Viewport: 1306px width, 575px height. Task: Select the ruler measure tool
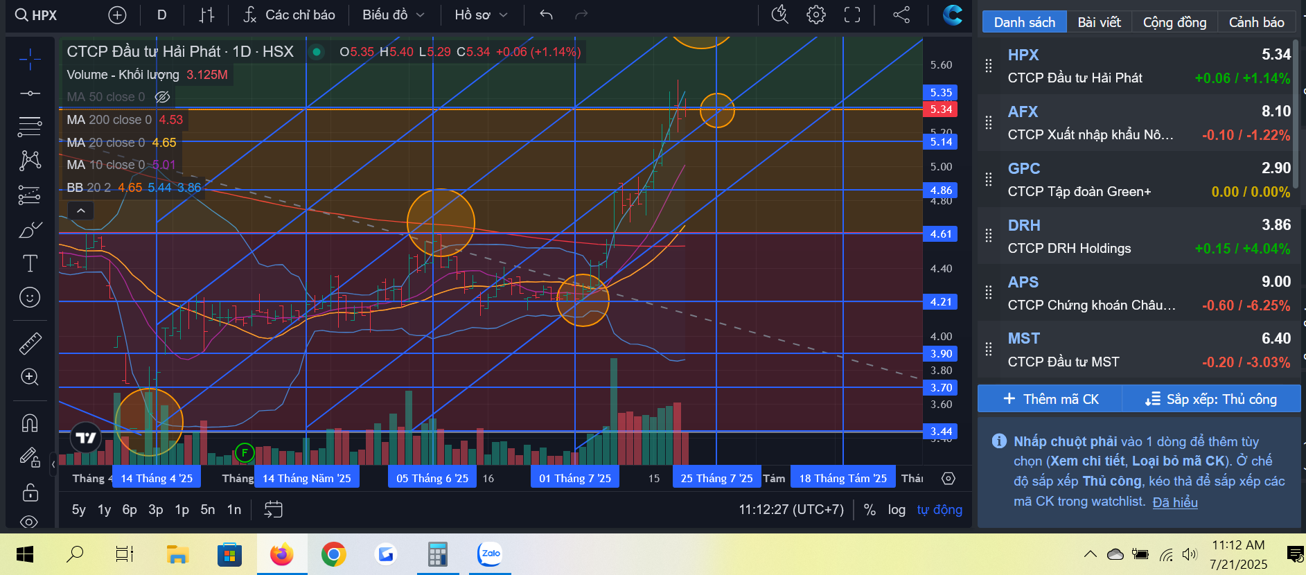30,344
